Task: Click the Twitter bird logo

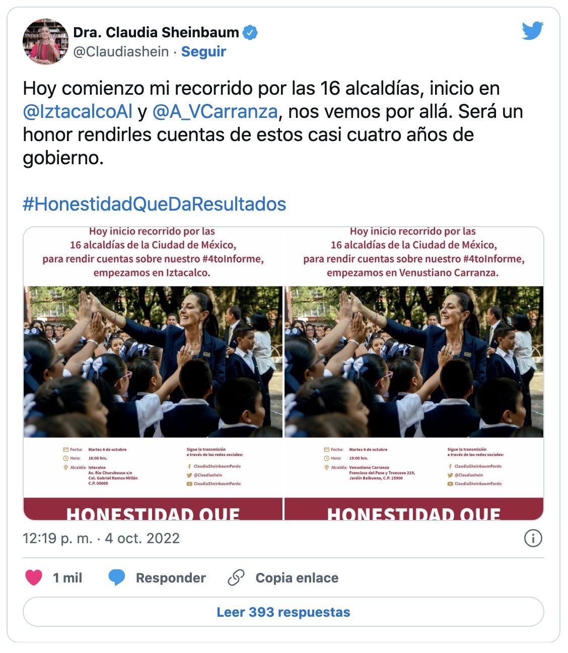Action: click(532, 31)
